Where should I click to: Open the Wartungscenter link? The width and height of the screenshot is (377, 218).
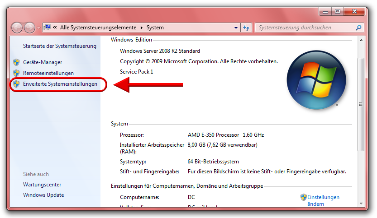(x=42, y=185)
